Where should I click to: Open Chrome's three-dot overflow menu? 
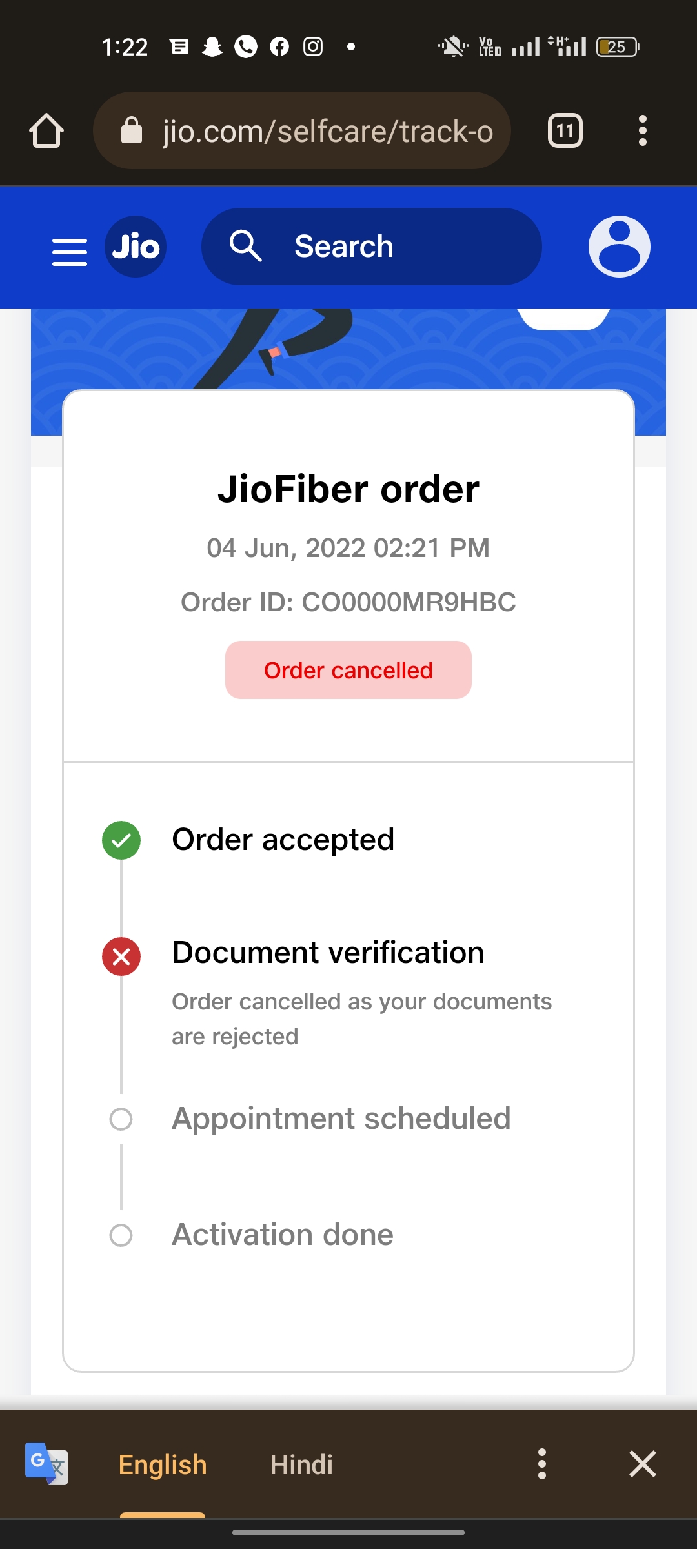click(x=642, y=131)
